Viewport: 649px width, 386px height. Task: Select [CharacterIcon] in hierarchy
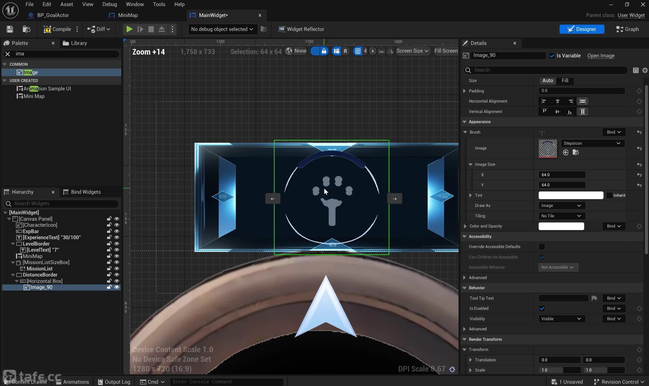click(40, 225)
